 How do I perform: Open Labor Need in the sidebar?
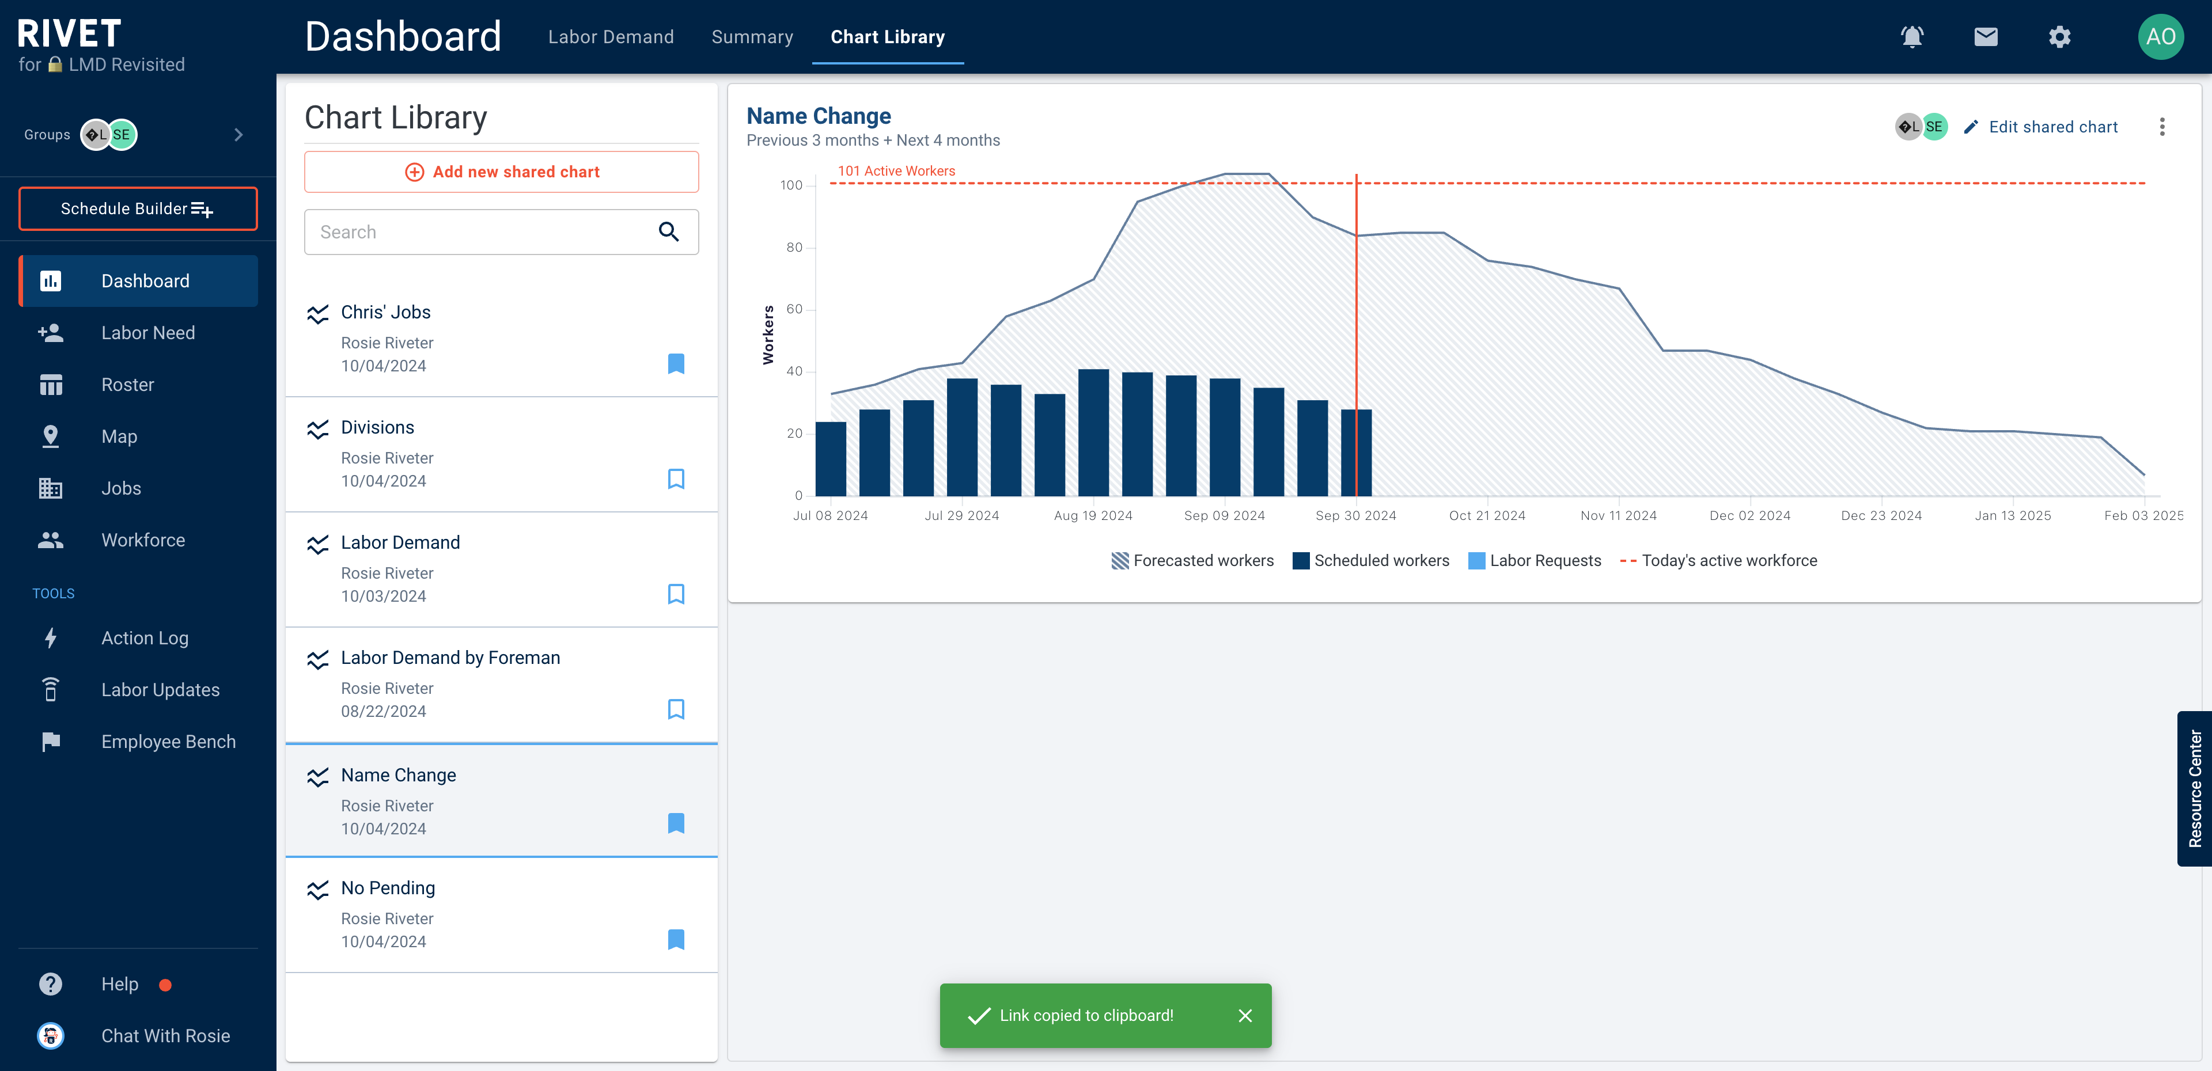(x=138, y=333)
